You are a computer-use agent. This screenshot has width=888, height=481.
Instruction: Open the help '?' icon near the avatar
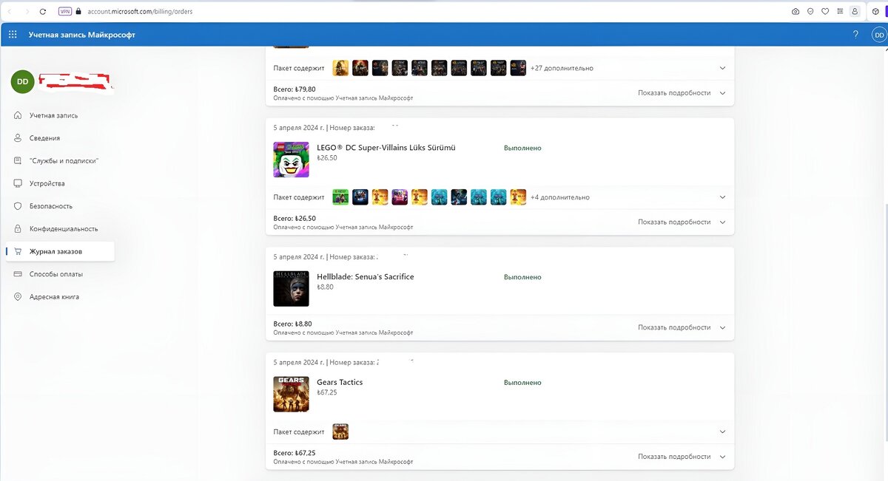855,34
